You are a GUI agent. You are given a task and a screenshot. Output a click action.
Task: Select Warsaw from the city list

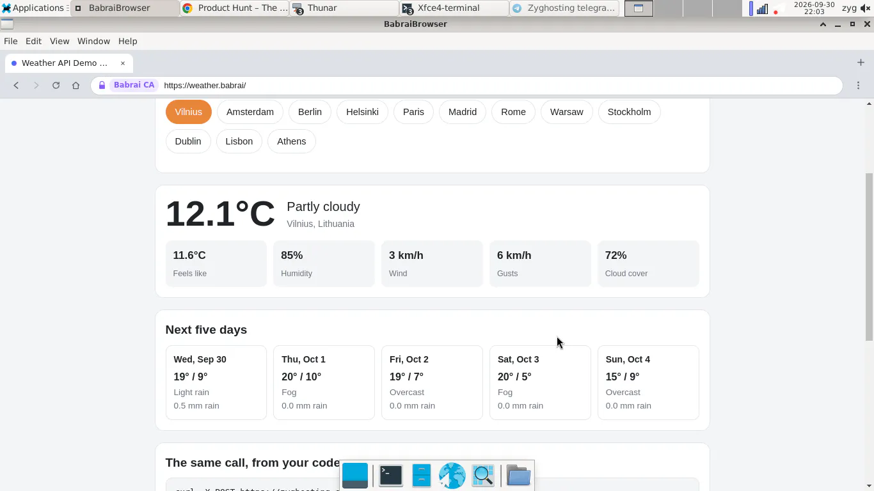coord(567,112)
